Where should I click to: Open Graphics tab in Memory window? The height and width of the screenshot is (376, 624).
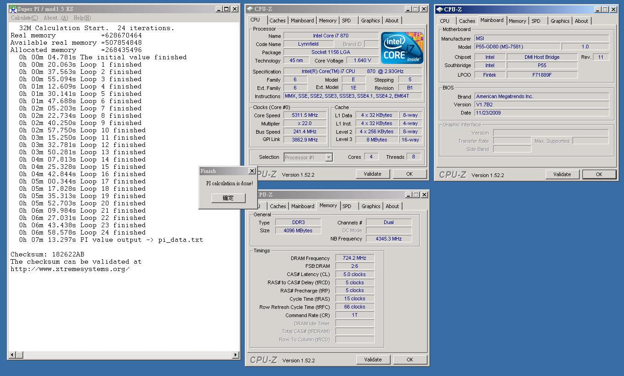pos(371,206)
